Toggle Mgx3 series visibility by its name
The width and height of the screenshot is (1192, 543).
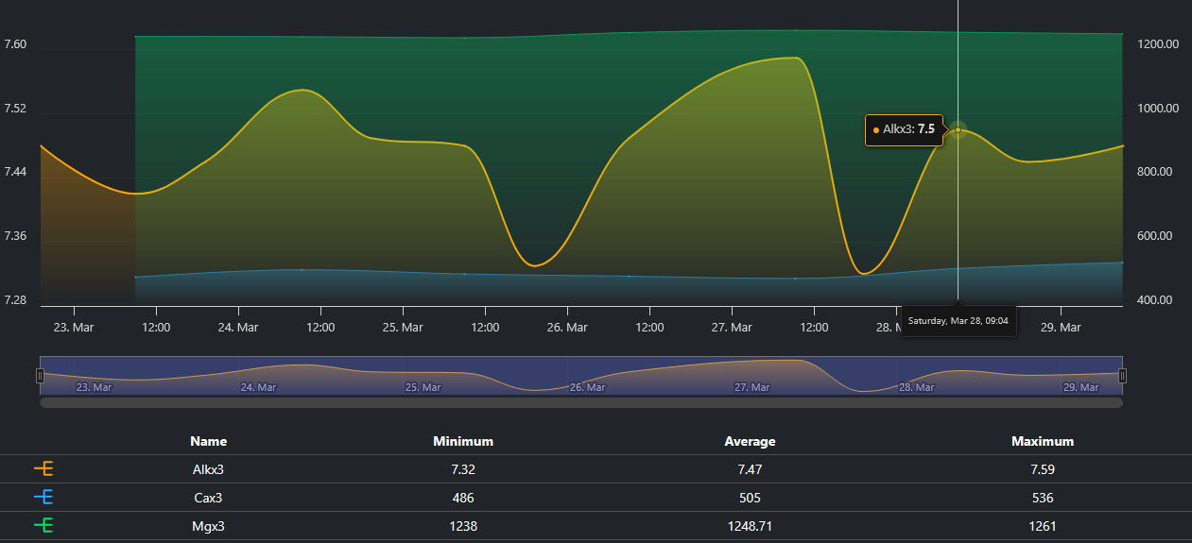pyautogui.click(x=208, y=526)
